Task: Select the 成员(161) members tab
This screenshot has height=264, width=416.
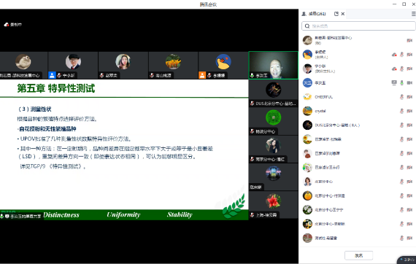Action: pyautogui.click(x=314, y=14)
